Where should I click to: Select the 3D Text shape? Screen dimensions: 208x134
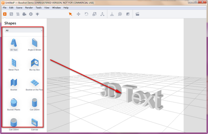click(14, 45)
